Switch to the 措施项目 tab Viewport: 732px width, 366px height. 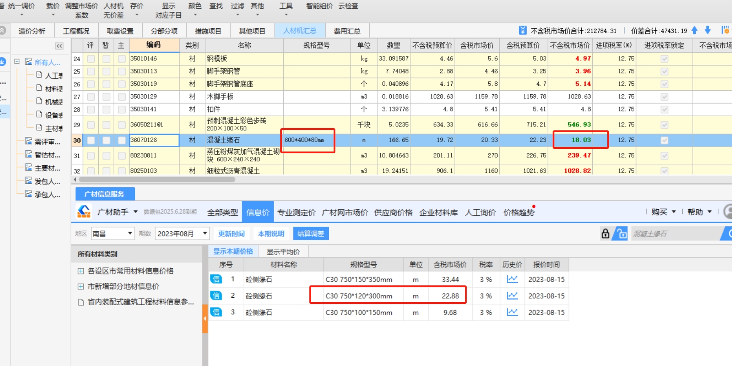pos(208,31)
